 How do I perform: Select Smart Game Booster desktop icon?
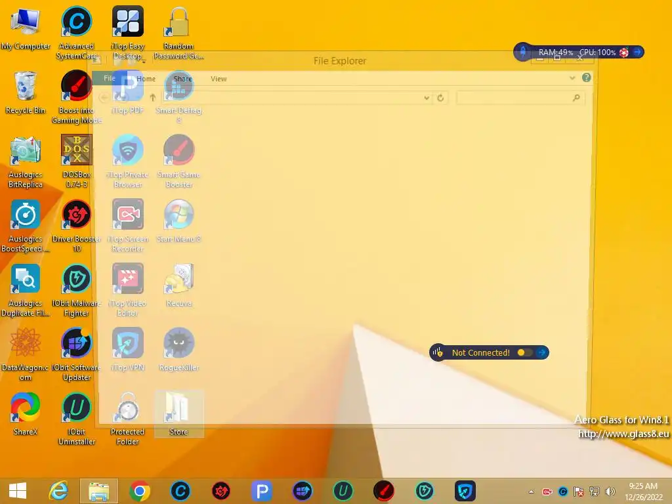click(178, 161)
